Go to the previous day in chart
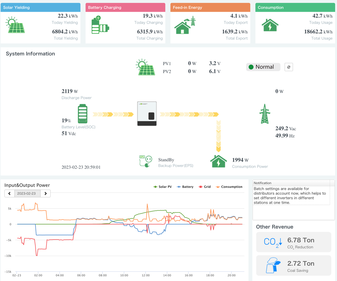This screenshot has height=281, width=337. point(10,193)
